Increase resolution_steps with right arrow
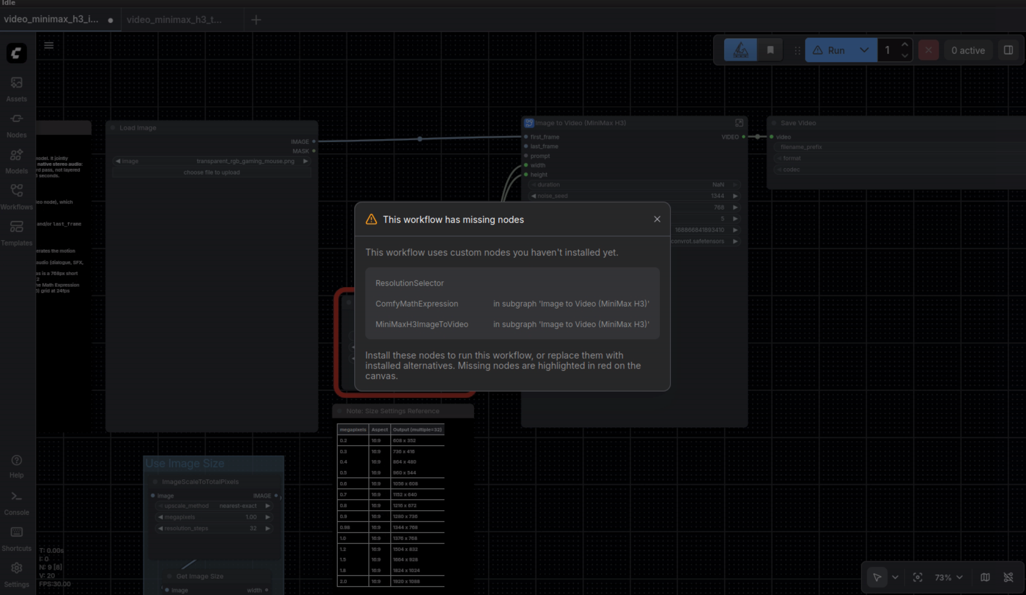The image size is (1026, 595). coord(268,528)
